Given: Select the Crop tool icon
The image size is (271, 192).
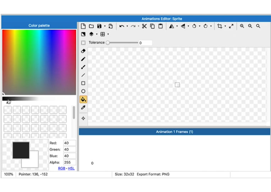Looking at the screenshot, I should pos(219,26).
